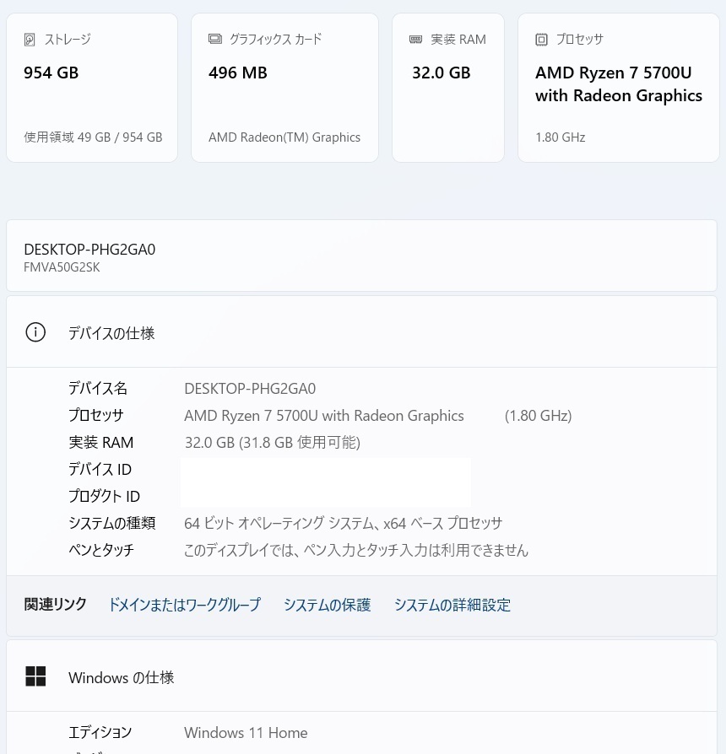Open システムの詳細設定 link
This screenshot has height=754, width=726.
coord(452,605)
